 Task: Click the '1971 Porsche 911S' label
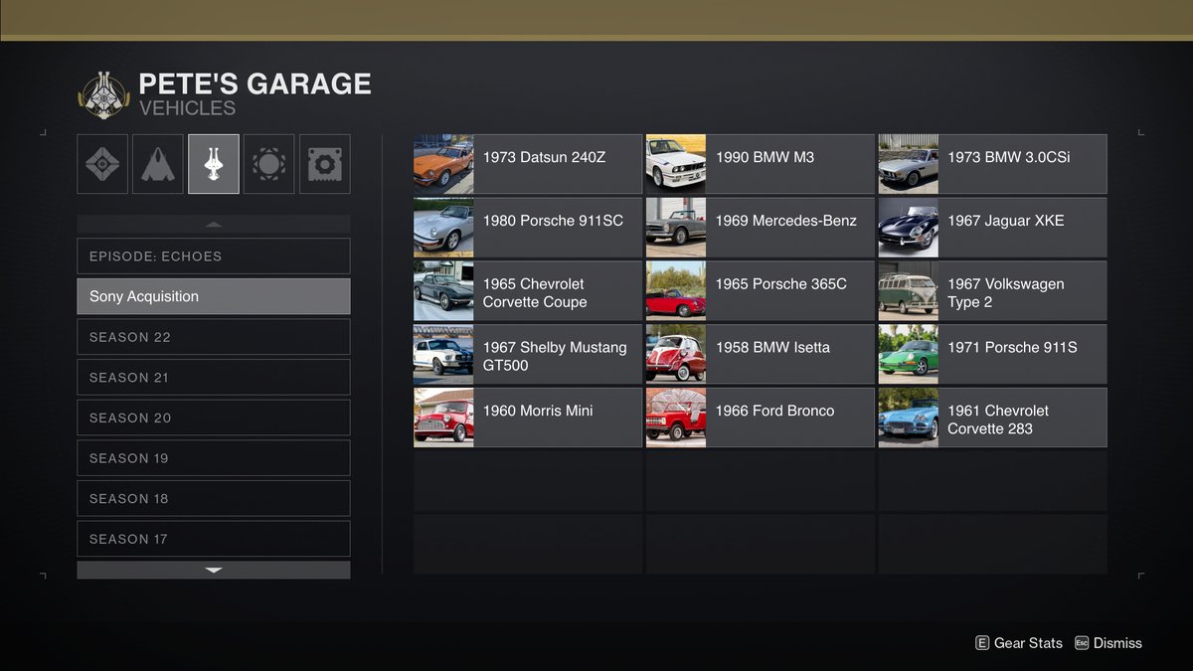[1012, 347]
